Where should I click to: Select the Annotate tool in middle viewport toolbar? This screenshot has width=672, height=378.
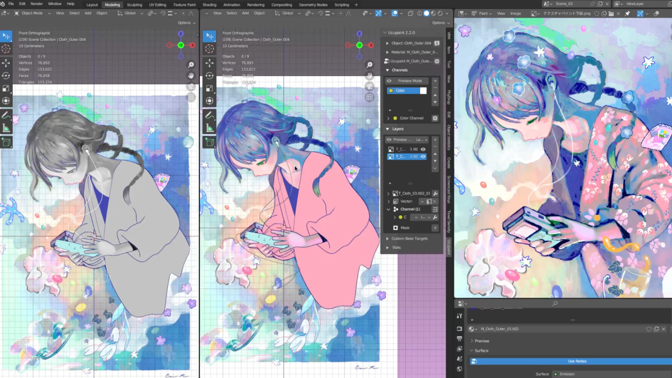coord(210,115)
